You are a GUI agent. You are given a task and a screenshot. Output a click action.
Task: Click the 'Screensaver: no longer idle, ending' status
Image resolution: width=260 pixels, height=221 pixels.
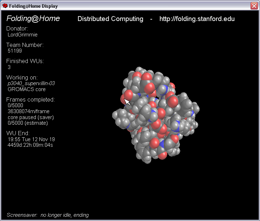click(48, 215)
